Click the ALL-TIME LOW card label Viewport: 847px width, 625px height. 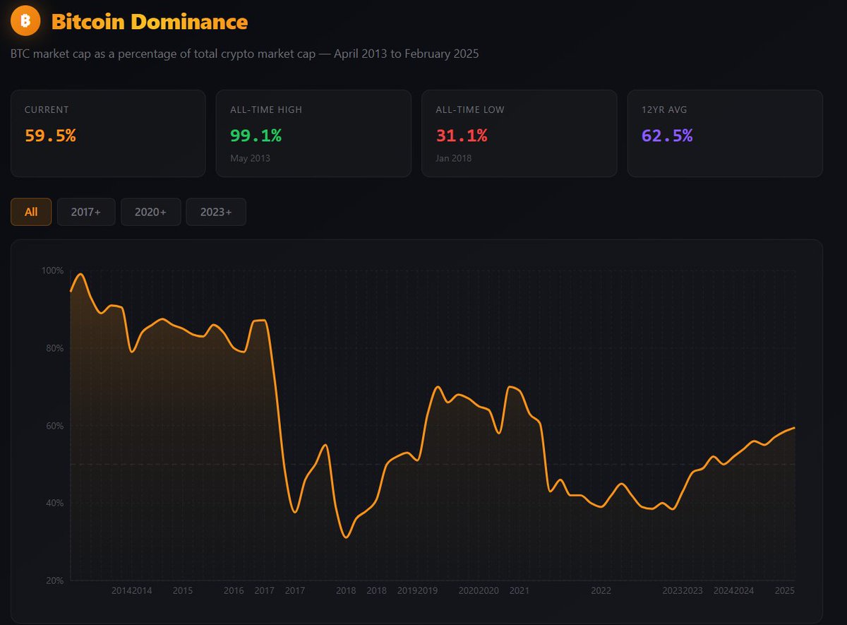tap(470, 109)
